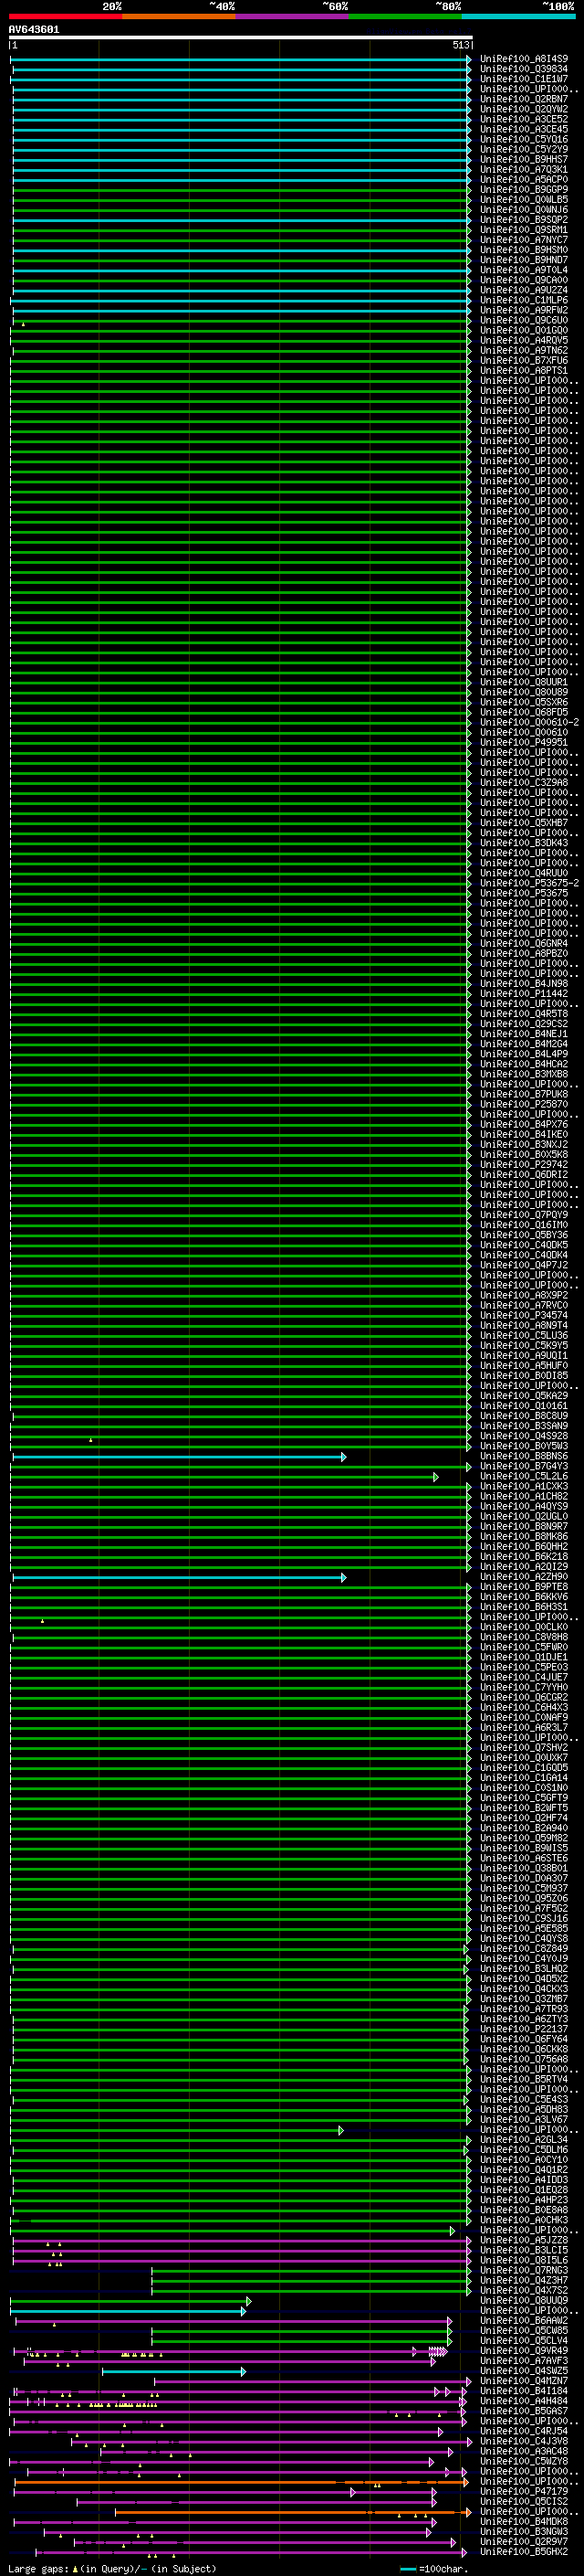Image resolution: width=584 pixels, height=2576 pixels.
Task: Click the orange ~40% identity legend segment
Action: (179, 16)
